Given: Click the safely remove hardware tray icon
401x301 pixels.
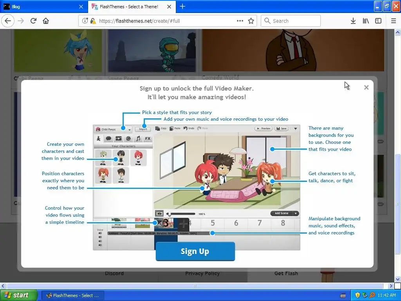Looking at the screenshot, I should pyautogui.click(x=365, y=296).
